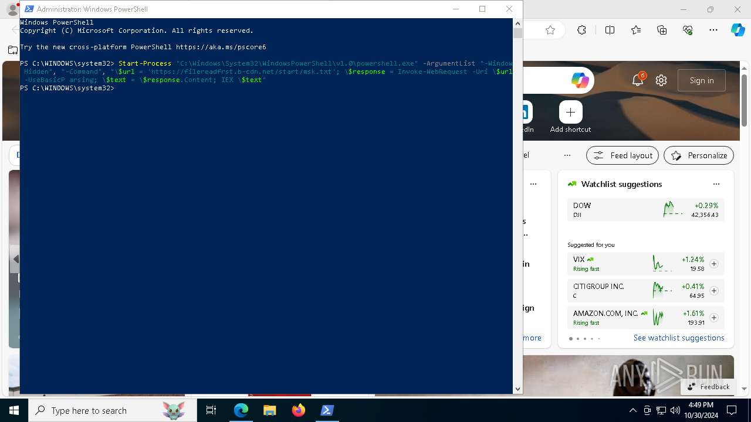751x422 pixels.
Task: Open clock showing 4:49 PM 10/30/2024
Action: (701, 410)
